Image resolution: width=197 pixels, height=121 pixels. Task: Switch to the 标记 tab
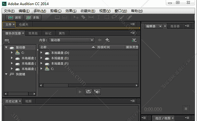48,33
